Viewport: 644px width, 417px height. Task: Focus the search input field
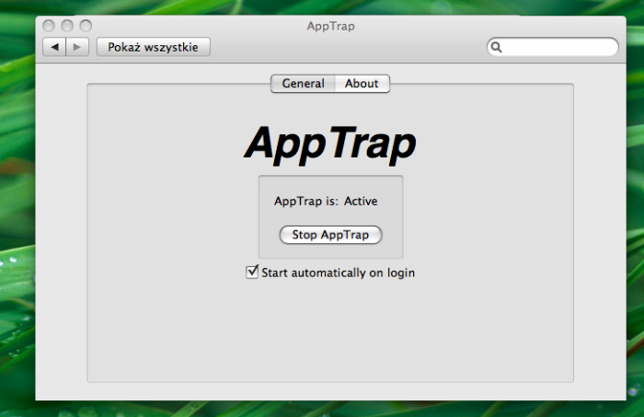[x=553, y=47]
